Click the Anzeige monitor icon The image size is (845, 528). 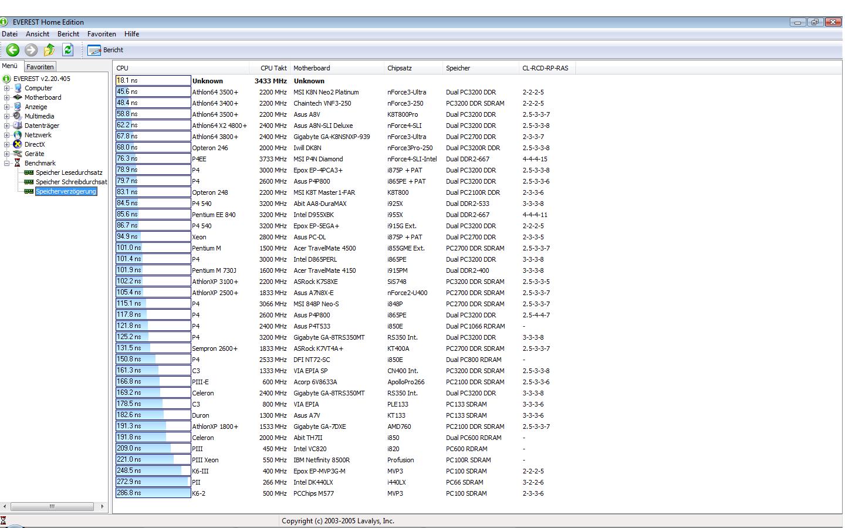pos(18,107)
